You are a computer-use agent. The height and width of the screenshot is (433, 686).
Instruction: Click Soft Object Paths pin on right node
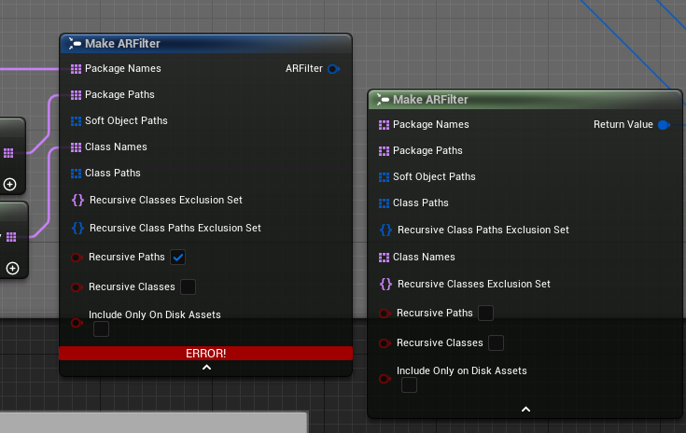[384, 177]
